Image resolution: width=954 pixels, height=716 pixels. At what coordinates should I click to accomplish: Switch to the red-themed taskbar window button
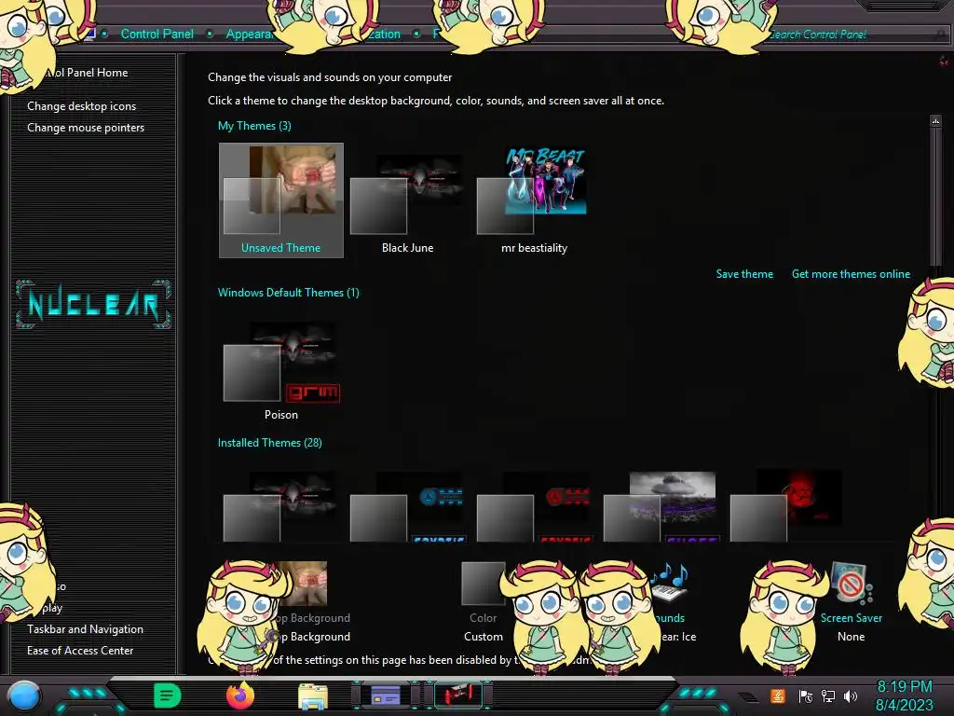[x=458, y=695]
